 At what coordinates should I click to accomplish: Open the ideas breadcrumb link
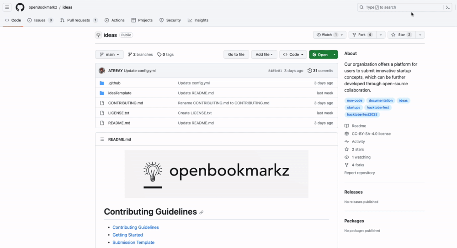(67, 7)
